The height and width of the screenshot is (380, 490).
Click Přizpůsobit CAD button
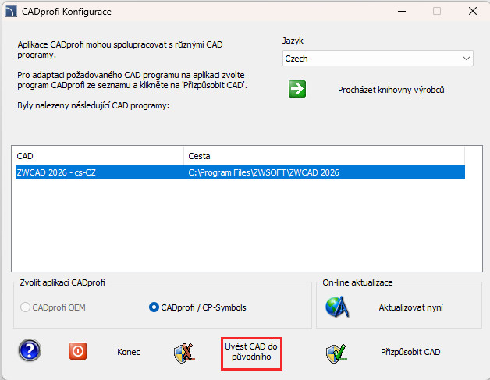(410, 352)
